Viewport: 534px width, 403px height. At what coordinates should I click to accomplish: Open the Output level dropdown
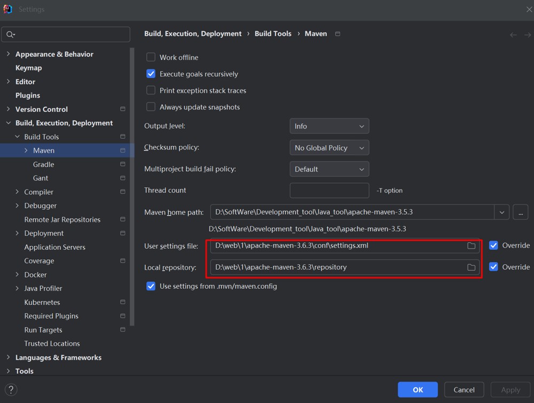pos(329,127)
